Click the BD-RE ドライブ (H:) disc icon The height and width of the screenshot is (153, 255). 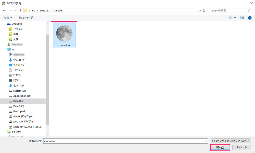click(x=10, y=116)
